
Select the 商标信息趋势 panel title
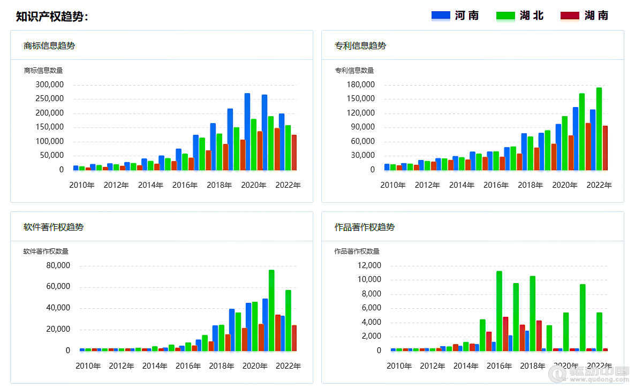click(49, 45)
